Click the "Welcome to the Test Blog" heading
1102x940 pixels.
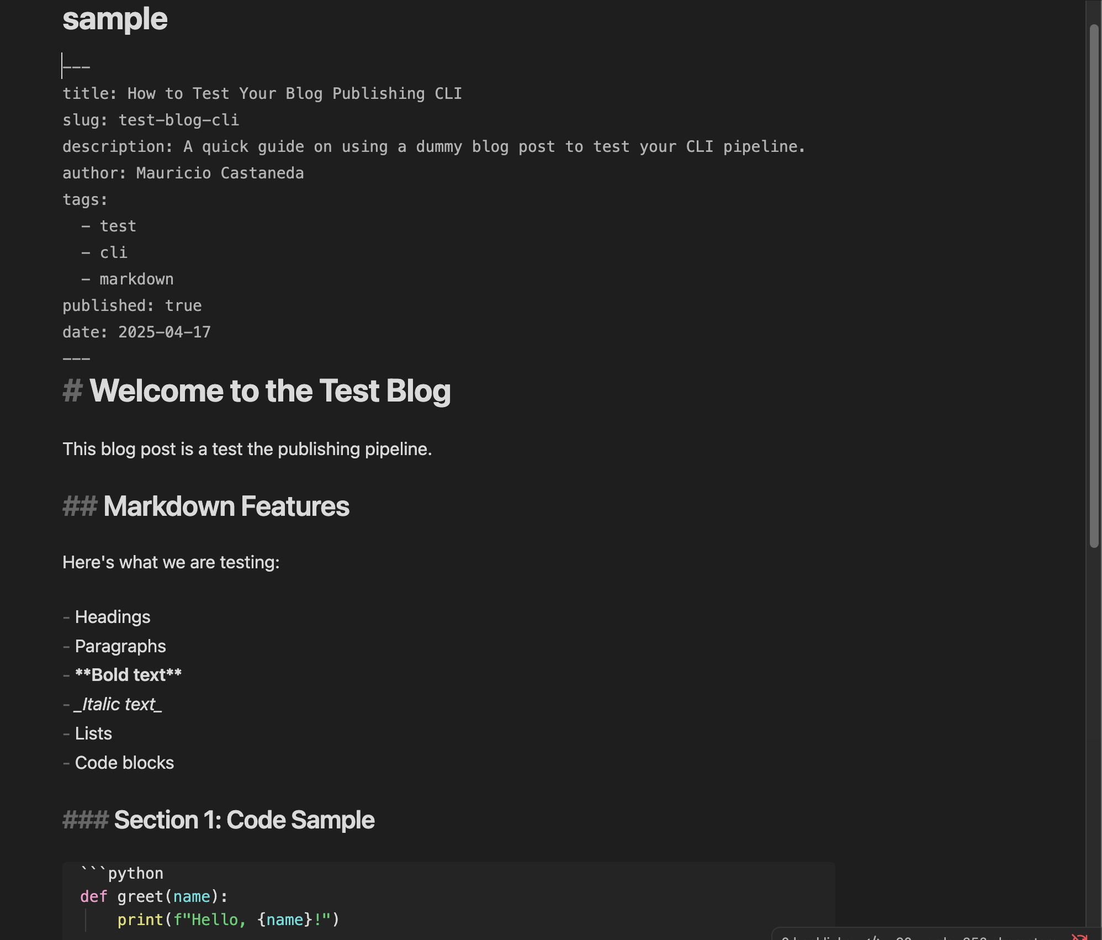(x=269, y=391)
